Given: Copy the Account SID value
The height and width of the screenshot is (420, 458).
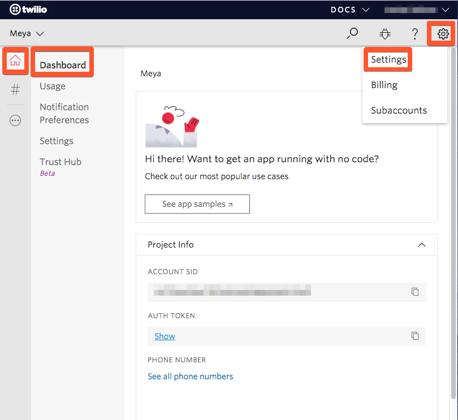Looking at the screenshot, I should 415,292.
